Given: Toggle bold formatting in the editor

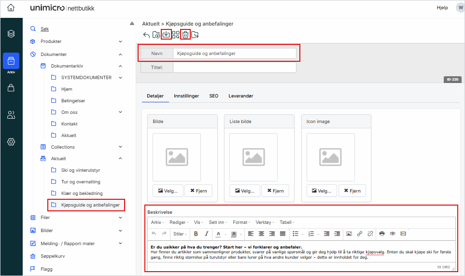Looking at the screenshot, I should (196, 234).
